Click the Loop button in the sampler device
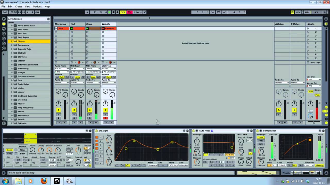The width and height of the screenshot is (330, 185). [10, 150]
